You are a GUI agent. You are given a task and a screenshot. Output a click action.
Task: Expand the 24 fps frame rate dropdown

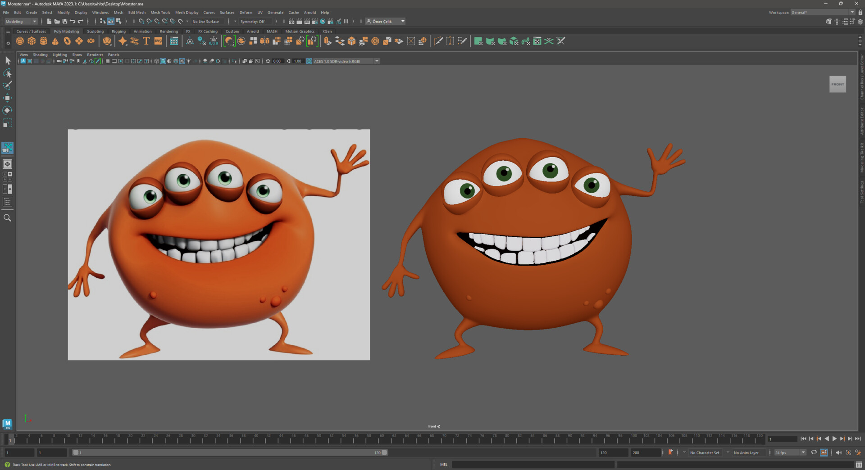[803, 452]
